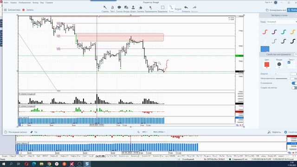The image size is (297, 167).
Task: Open Microsoft Edge from taskbar
Action: [34, 164]
